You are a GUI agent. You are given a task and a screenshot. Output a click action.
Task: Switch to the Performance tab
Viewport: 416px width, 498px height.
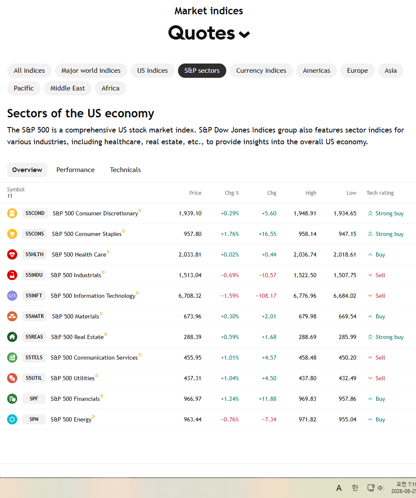click(76, 170)
